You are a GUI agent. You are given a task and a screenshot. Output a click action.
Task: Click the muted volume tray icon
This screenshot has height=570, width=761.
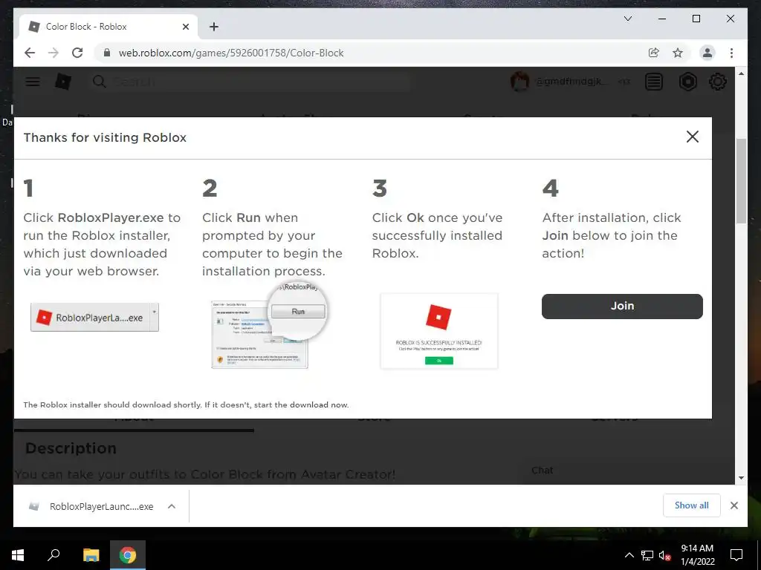(x=664, y=555)
